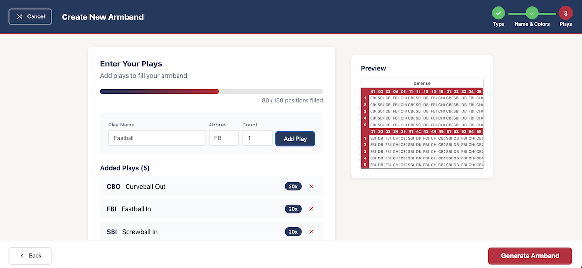Click the X icon inside Cancel

click(x=20, y=16)
